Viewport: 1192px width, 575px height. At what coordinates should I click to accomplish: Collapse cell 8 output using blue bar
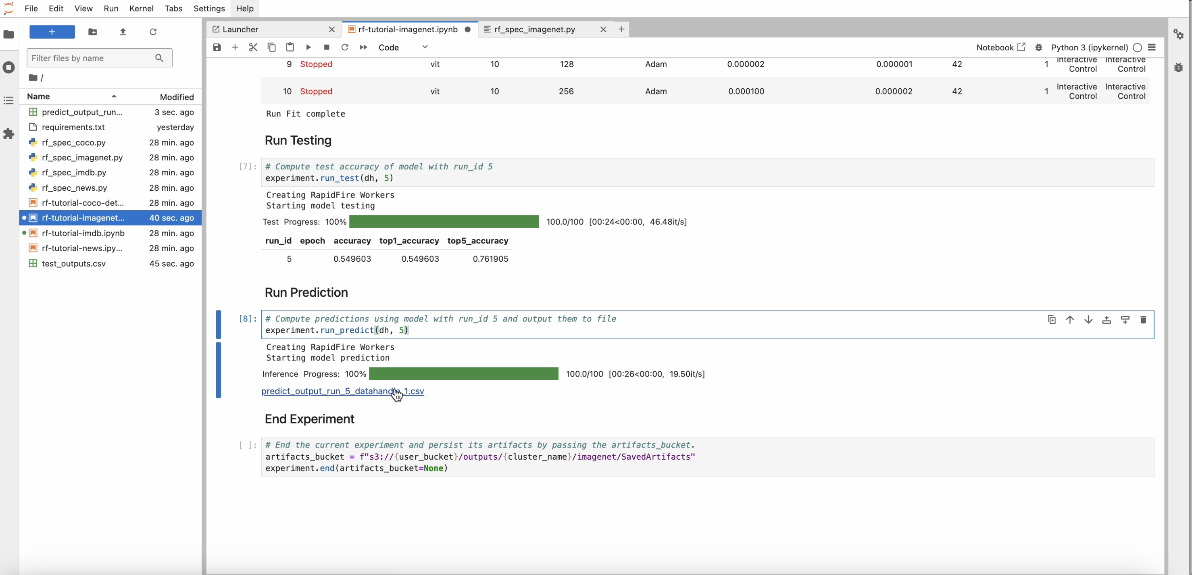point(219,370)
